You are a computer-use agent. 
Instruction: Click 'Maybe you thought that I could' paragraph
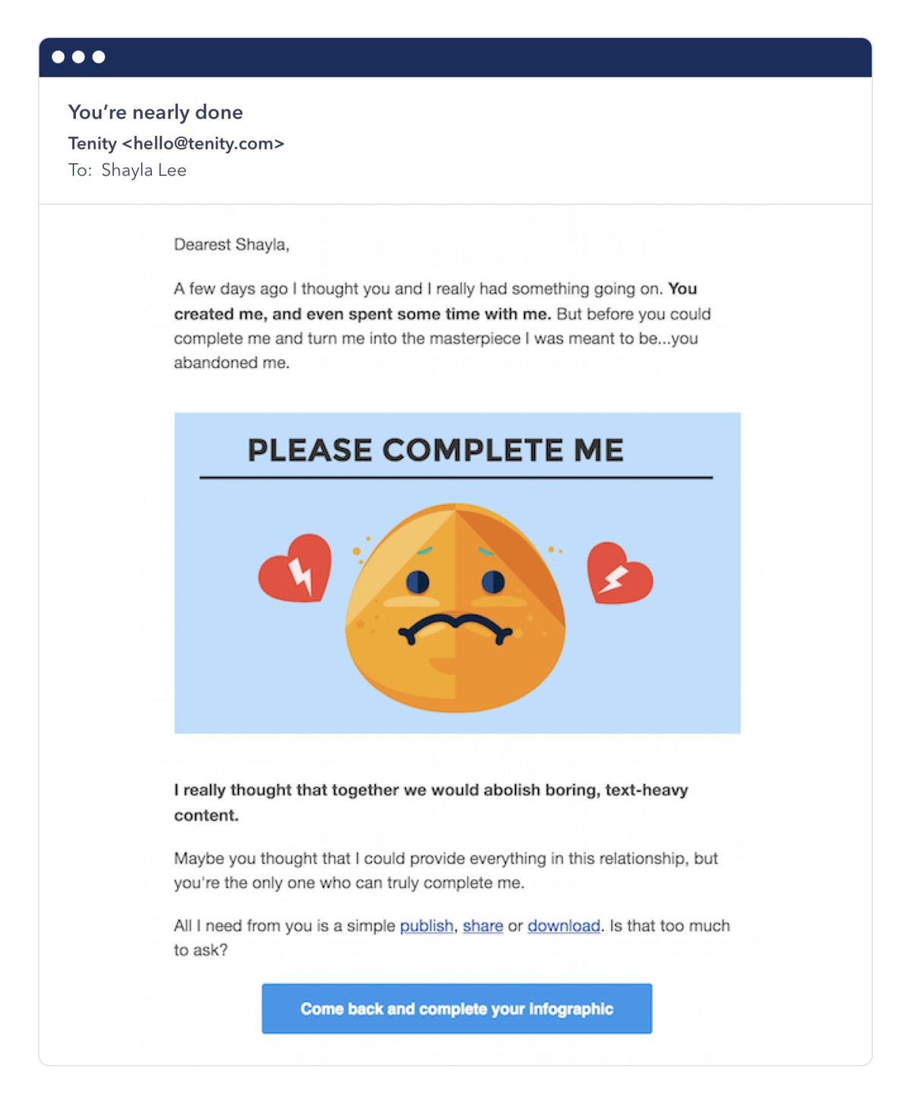coord(446,859)
